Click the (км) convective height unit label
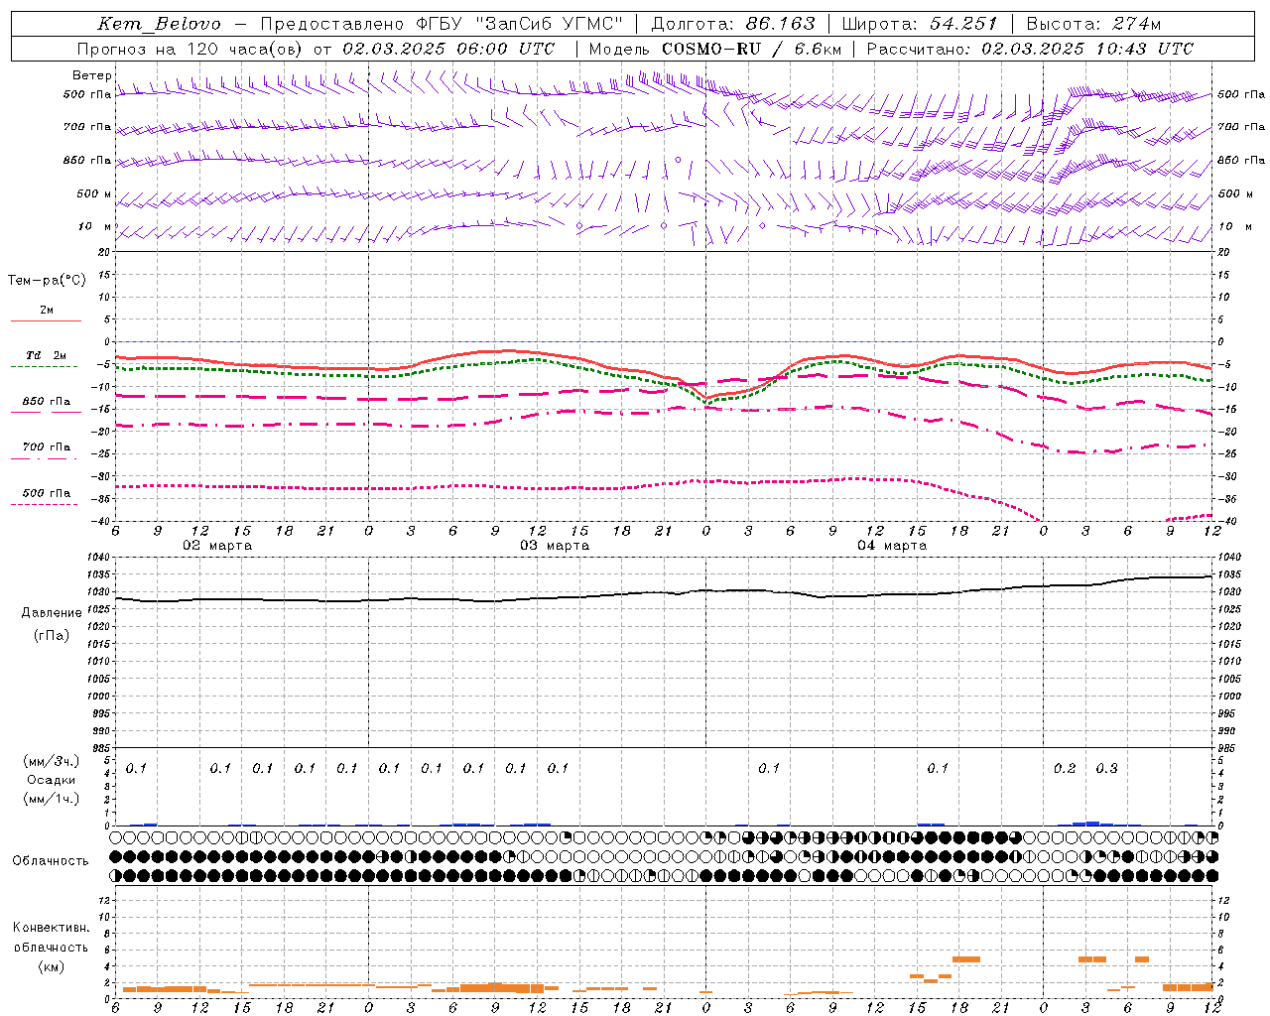This screenshot has width=1270, height=1016. tap(51, 966)
